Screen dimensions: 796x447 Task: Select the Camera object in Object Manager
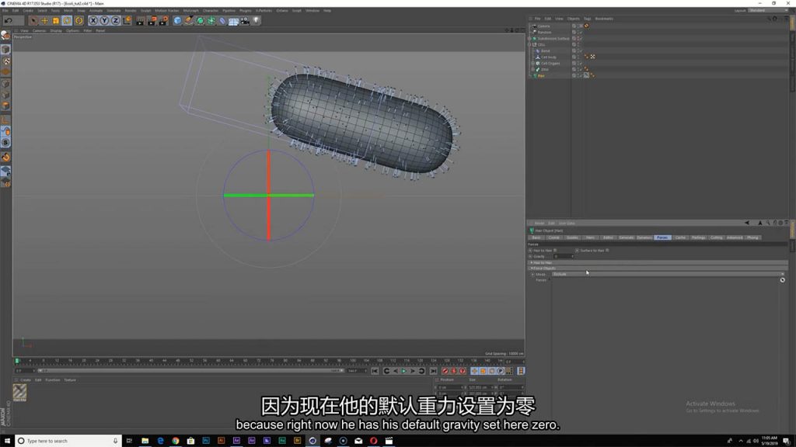coord(543,26)
